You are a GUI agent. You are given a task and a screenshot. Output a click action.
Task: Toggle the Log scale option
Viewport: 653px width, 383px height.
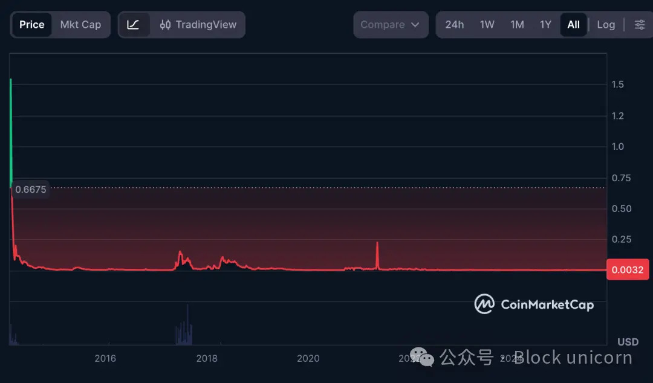[606, 25]
